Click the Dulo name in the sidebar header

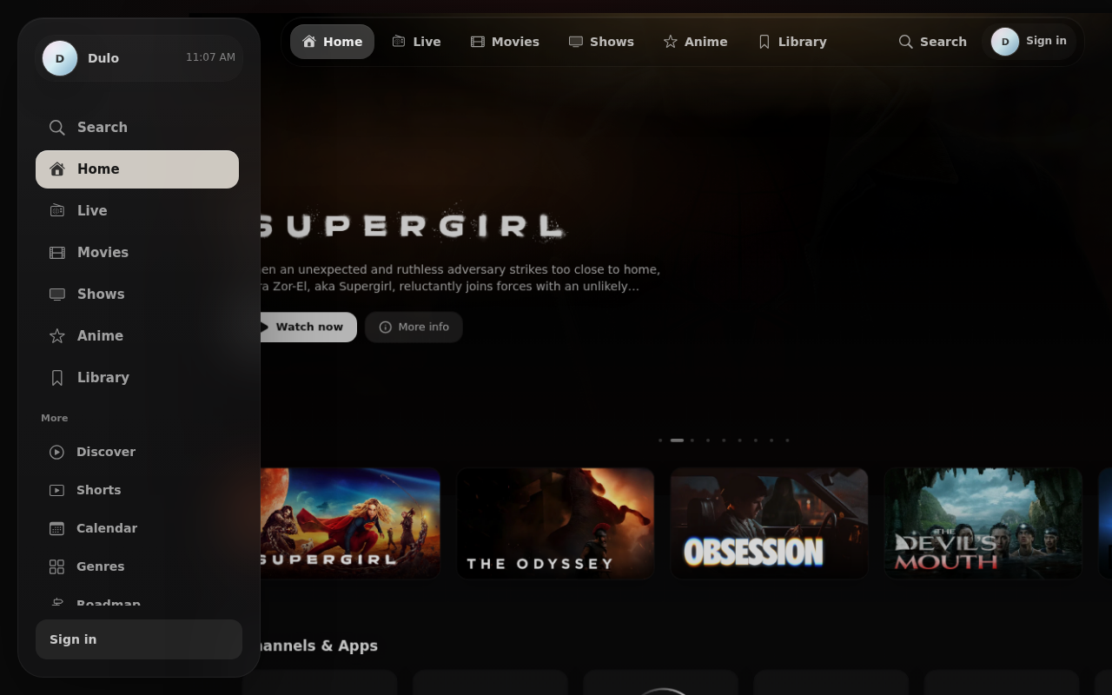click(x=103, y=58)
